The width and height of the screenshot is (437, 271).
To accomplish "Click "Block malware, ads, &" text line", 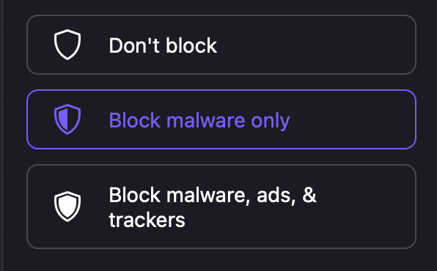I will 213,196.
